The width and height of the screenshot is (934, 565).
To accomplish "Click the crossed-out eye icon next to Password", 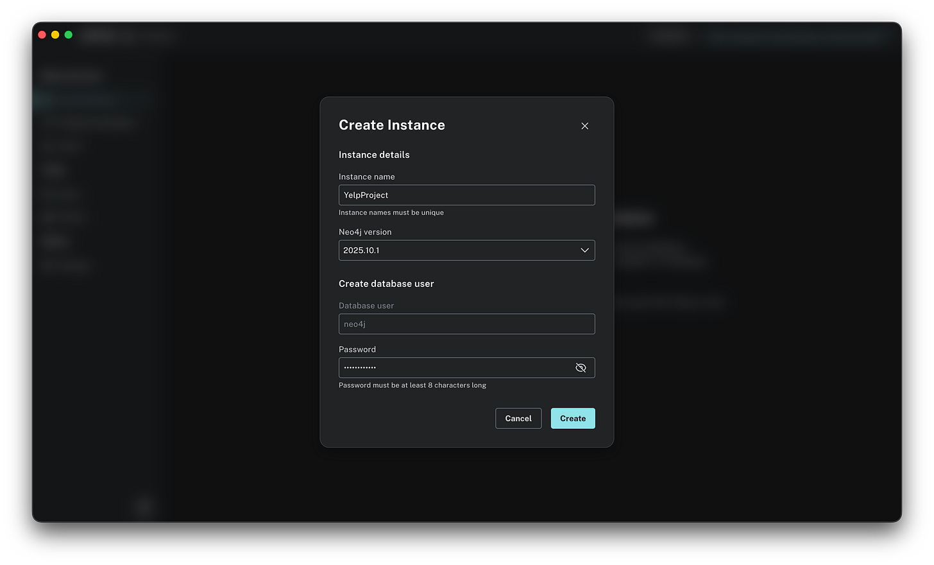I will point(581,367).
